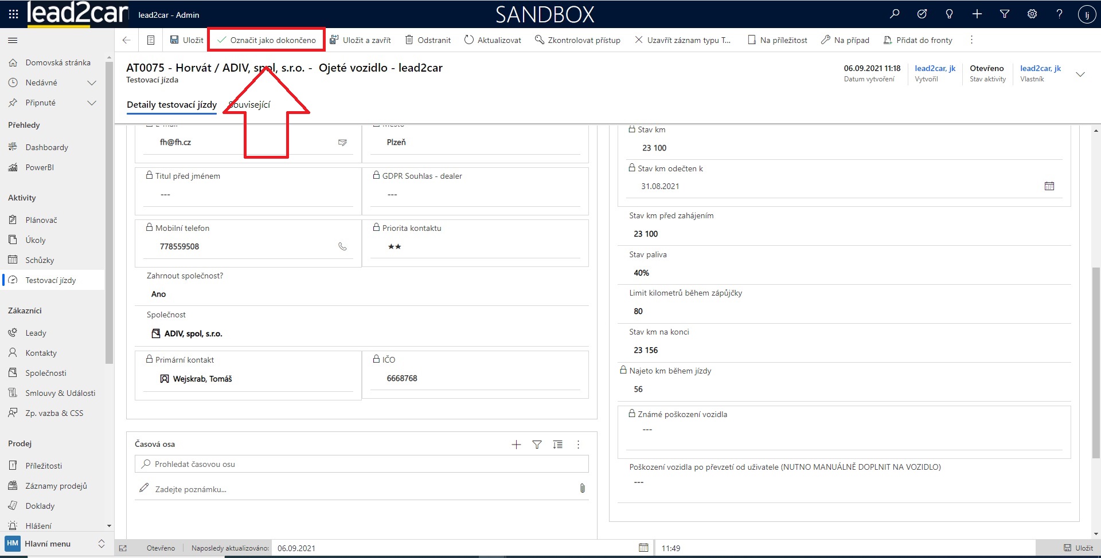The height and width of the screenshot is (558, 1101).
Task: Expand the record header details chevron
Action: point(1080,74)
